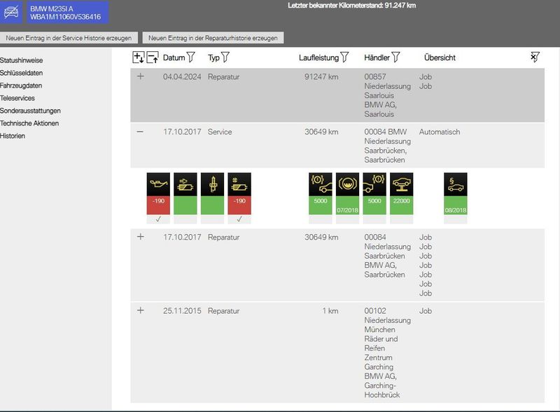560x412 pixels.
Task: Filter by Datum column
Action: [191, 57]
